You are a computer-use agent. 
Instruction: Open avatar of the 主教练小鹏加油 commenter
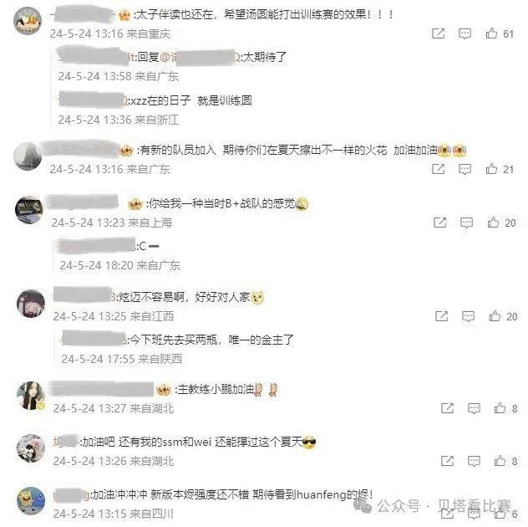[x=31, y=396]
